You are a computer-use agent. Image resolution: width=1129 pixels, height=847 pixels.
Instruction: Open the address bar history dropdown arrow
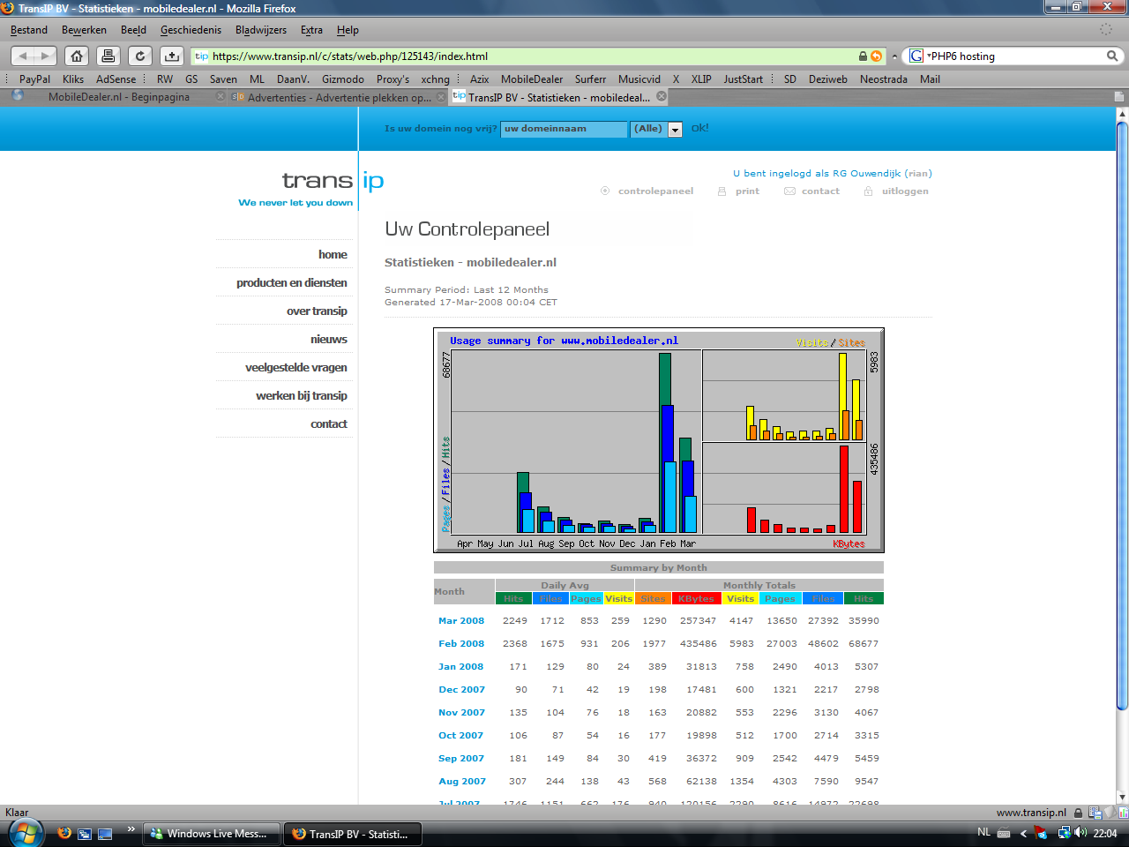(894, 56)
